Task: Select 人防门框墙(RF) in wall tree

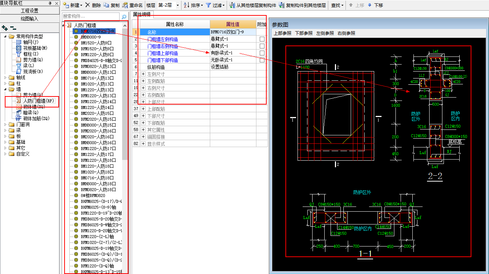Action: pyautogui.click(x=35, y=101)
